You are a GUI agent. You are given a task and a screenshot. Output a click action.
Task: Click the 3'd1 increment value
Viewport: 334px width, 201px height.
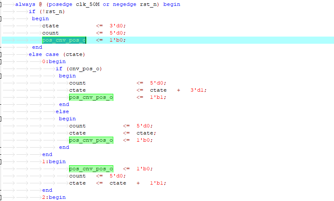click(198, 90)
